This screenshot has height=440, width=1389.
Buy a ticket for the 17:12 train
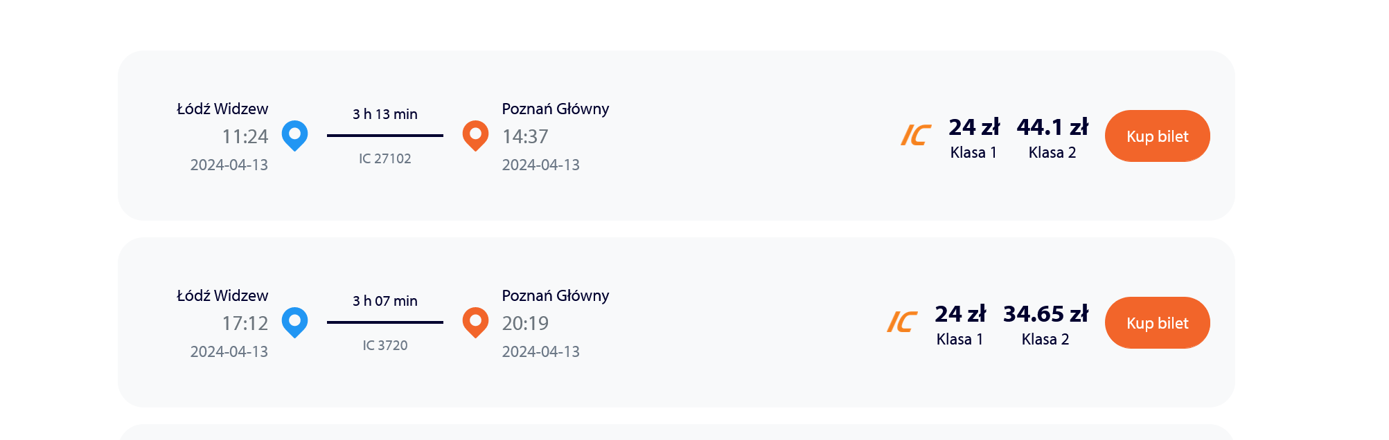coord(1157,323)
